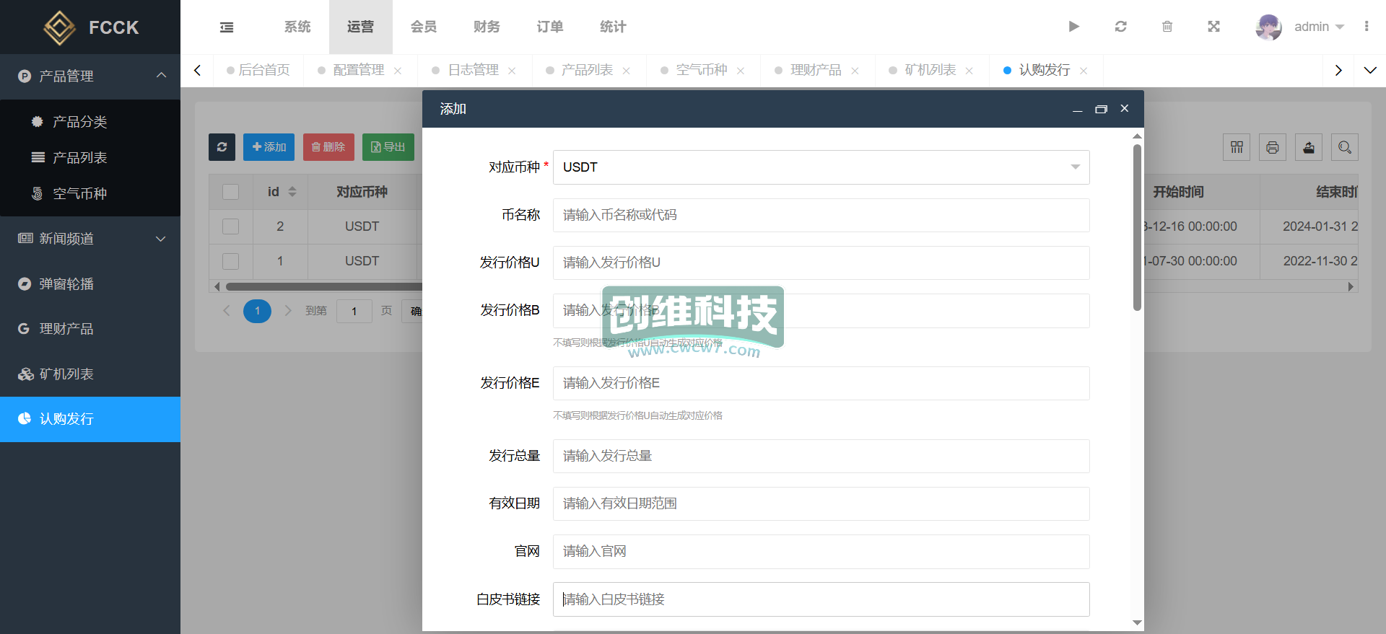The width and height of the screenshot is (1386, 634).
Task: Click the 发行总量 input field
Action: (821, 456)
